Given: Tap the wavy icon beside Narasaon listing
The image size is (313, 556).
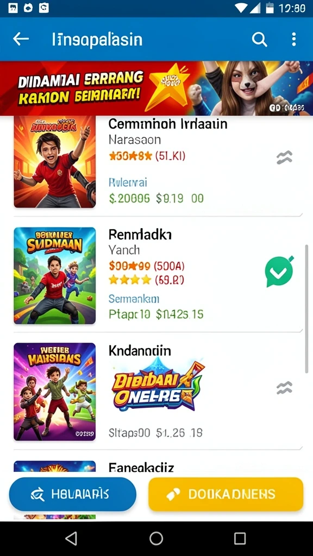Looking at the screenshot, I should click(x=285, y=157).
